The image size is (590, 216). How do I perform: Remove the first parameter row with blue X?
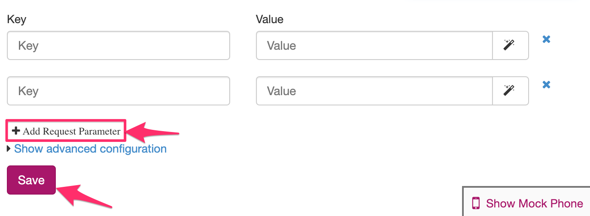click(546, 39)
